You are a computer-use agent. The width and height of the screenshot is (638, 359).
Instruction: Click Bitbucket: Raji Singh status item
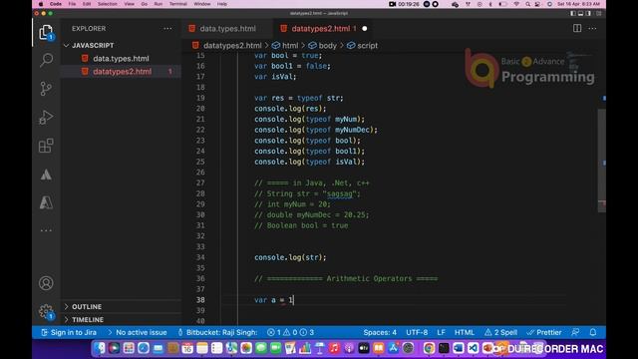(x=217, y=332)
